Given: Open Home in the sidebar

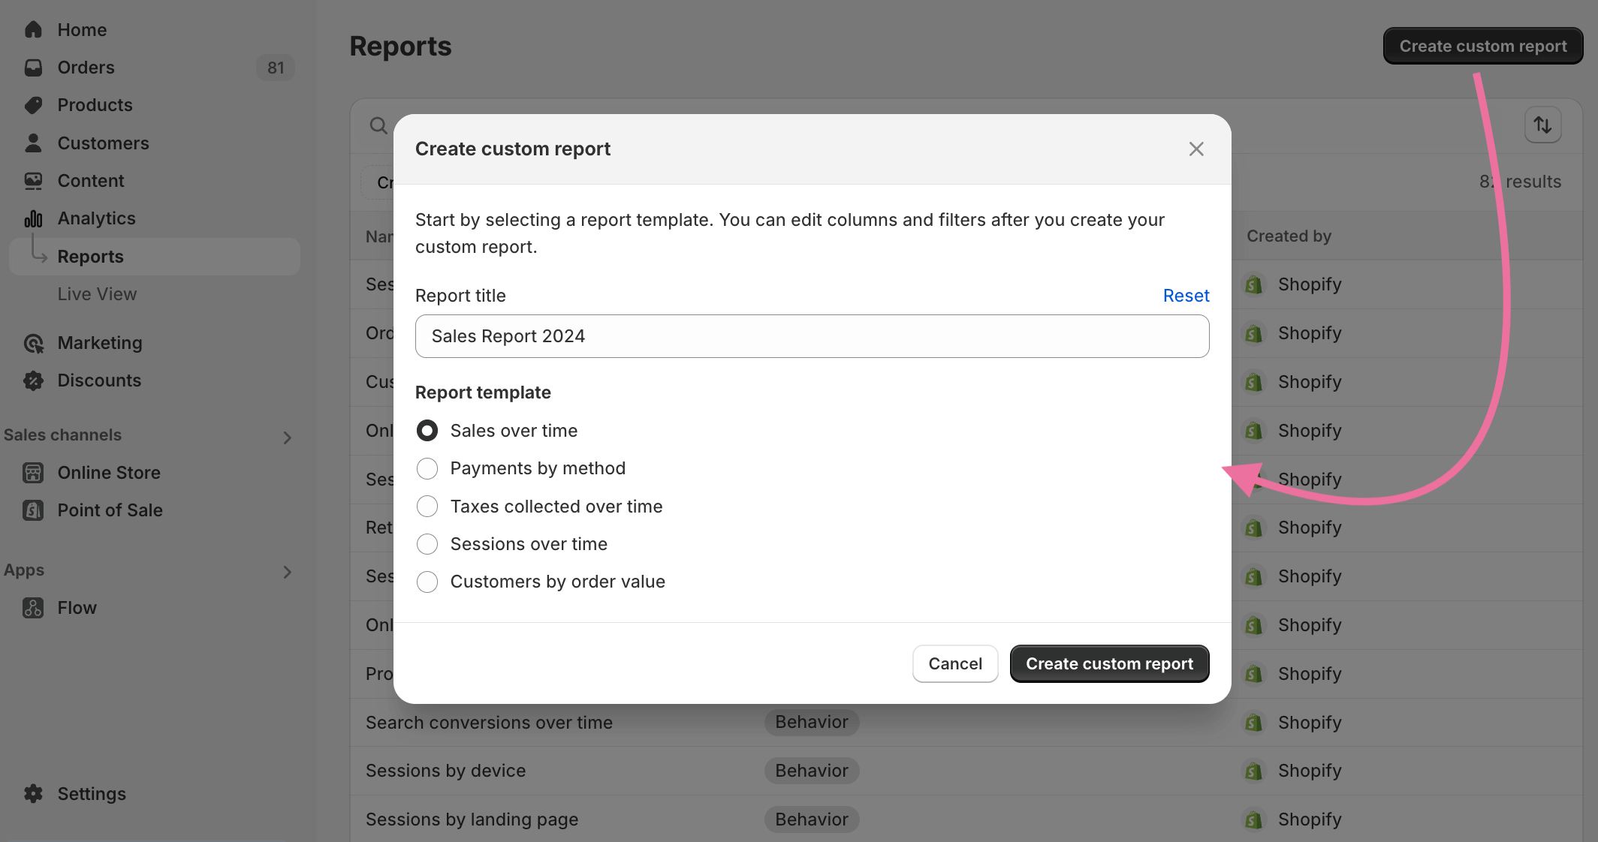Looking at the screenshot, I should pyautogui.click(x=82, y=29).
